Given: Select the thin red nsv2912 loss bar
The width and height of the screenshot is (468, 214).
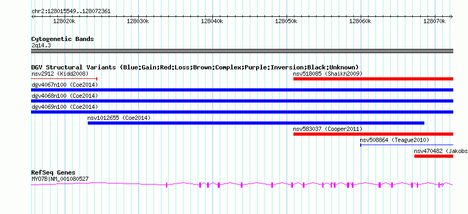Looking at the screenshot, I should point(64,79).
